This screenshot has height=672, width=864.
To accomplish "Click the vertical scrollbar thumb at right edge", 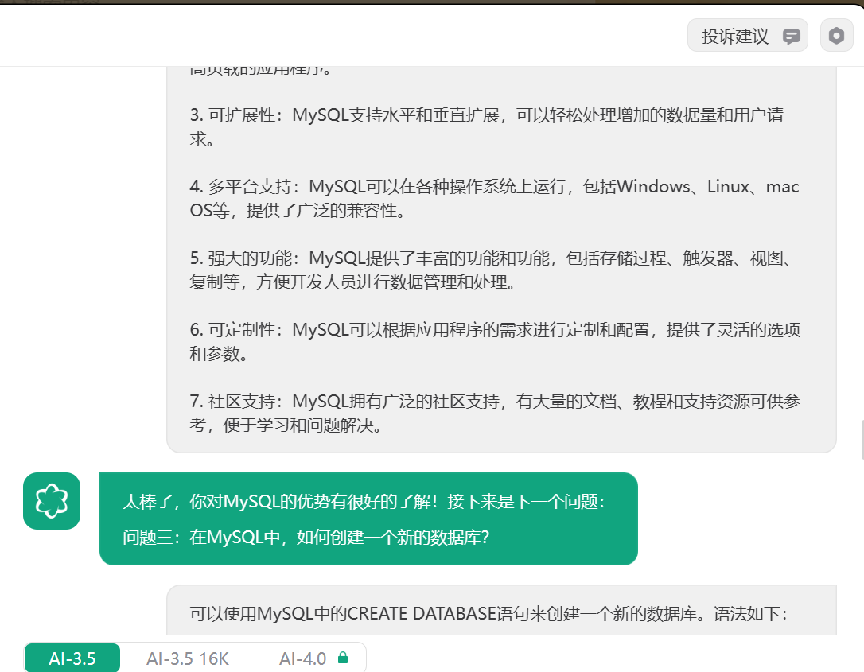I will pyautogui.click(x=862, y=439).
